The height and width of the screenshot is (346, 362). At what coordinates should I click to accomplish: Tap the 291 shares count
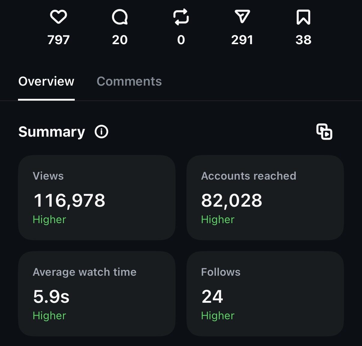[242, 40]
